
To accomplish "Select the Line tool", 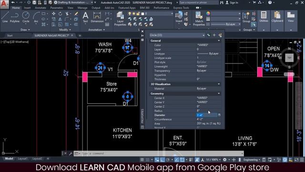I will [x=5, y=17].
